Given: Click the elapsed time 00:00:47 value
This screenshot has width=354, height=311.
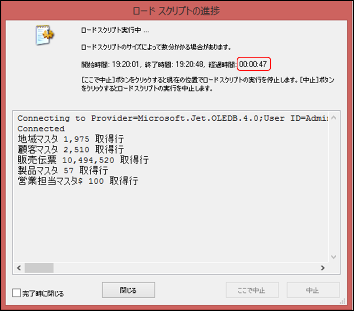Looking at the screenshot, I should [253, 64].
